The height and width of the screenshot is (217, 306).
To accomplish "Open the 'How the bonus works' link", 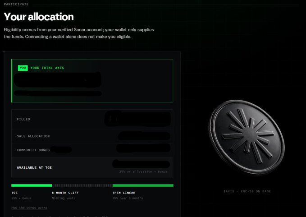I will [29, 208].
